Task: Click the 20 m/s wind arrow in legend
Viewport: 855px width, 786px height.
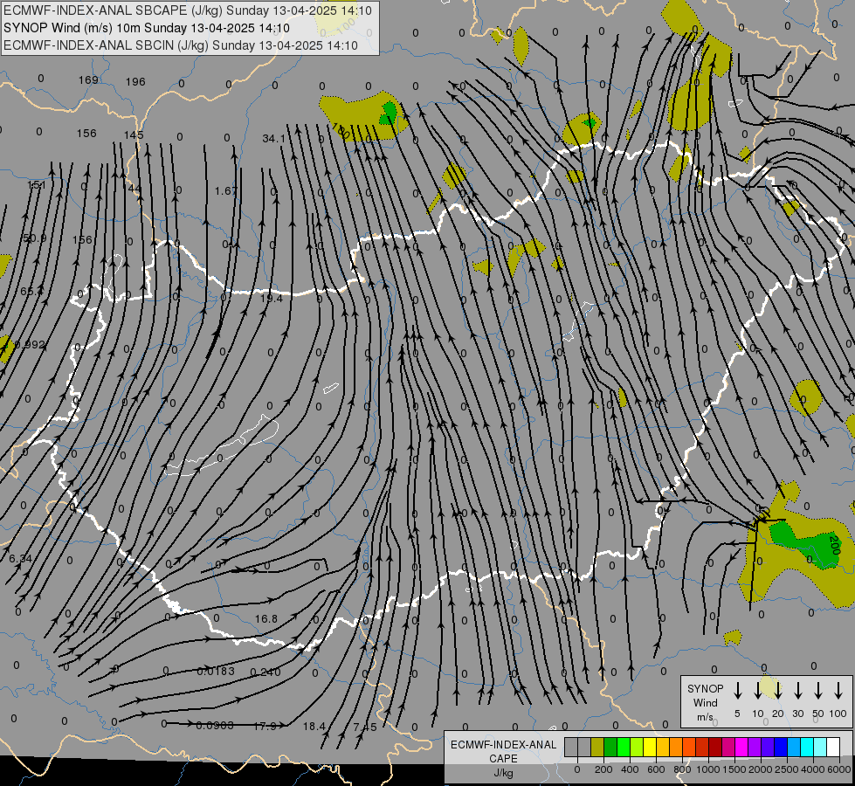Action: pos(778,691)
